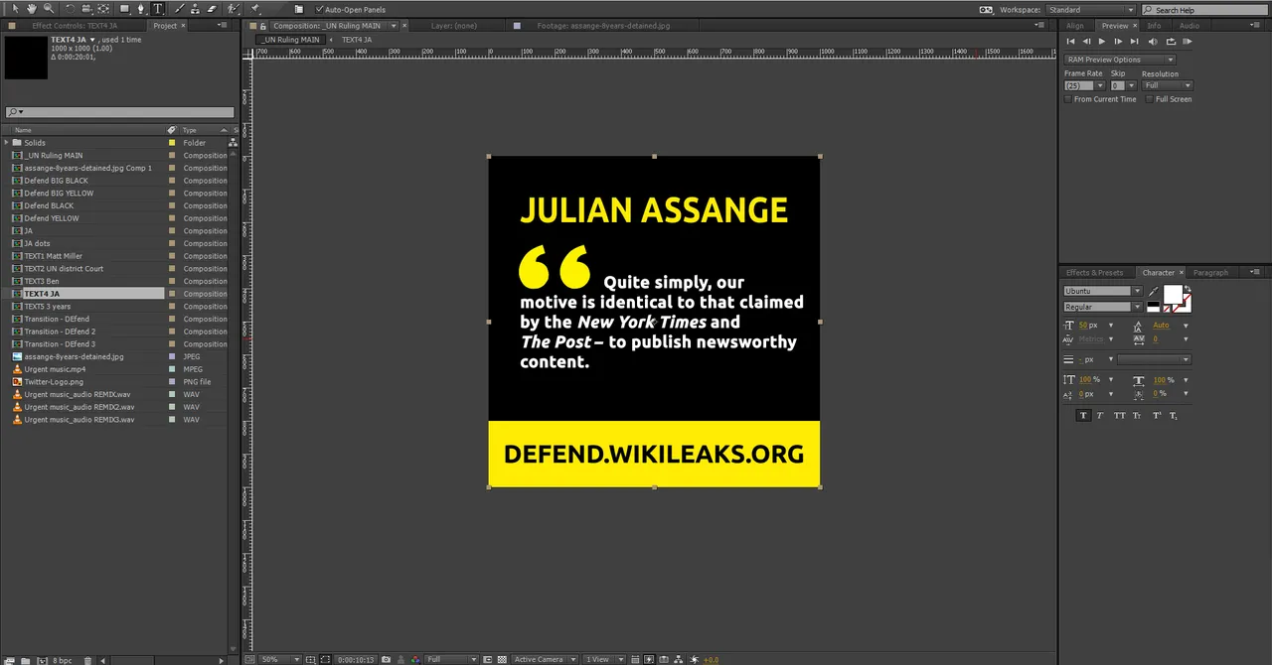The width and height of the screenshot is (1272, 665).
Task: Open the Frame Rate dropdown arrow
Action: pyautogui.click(x=1100, y=85)
